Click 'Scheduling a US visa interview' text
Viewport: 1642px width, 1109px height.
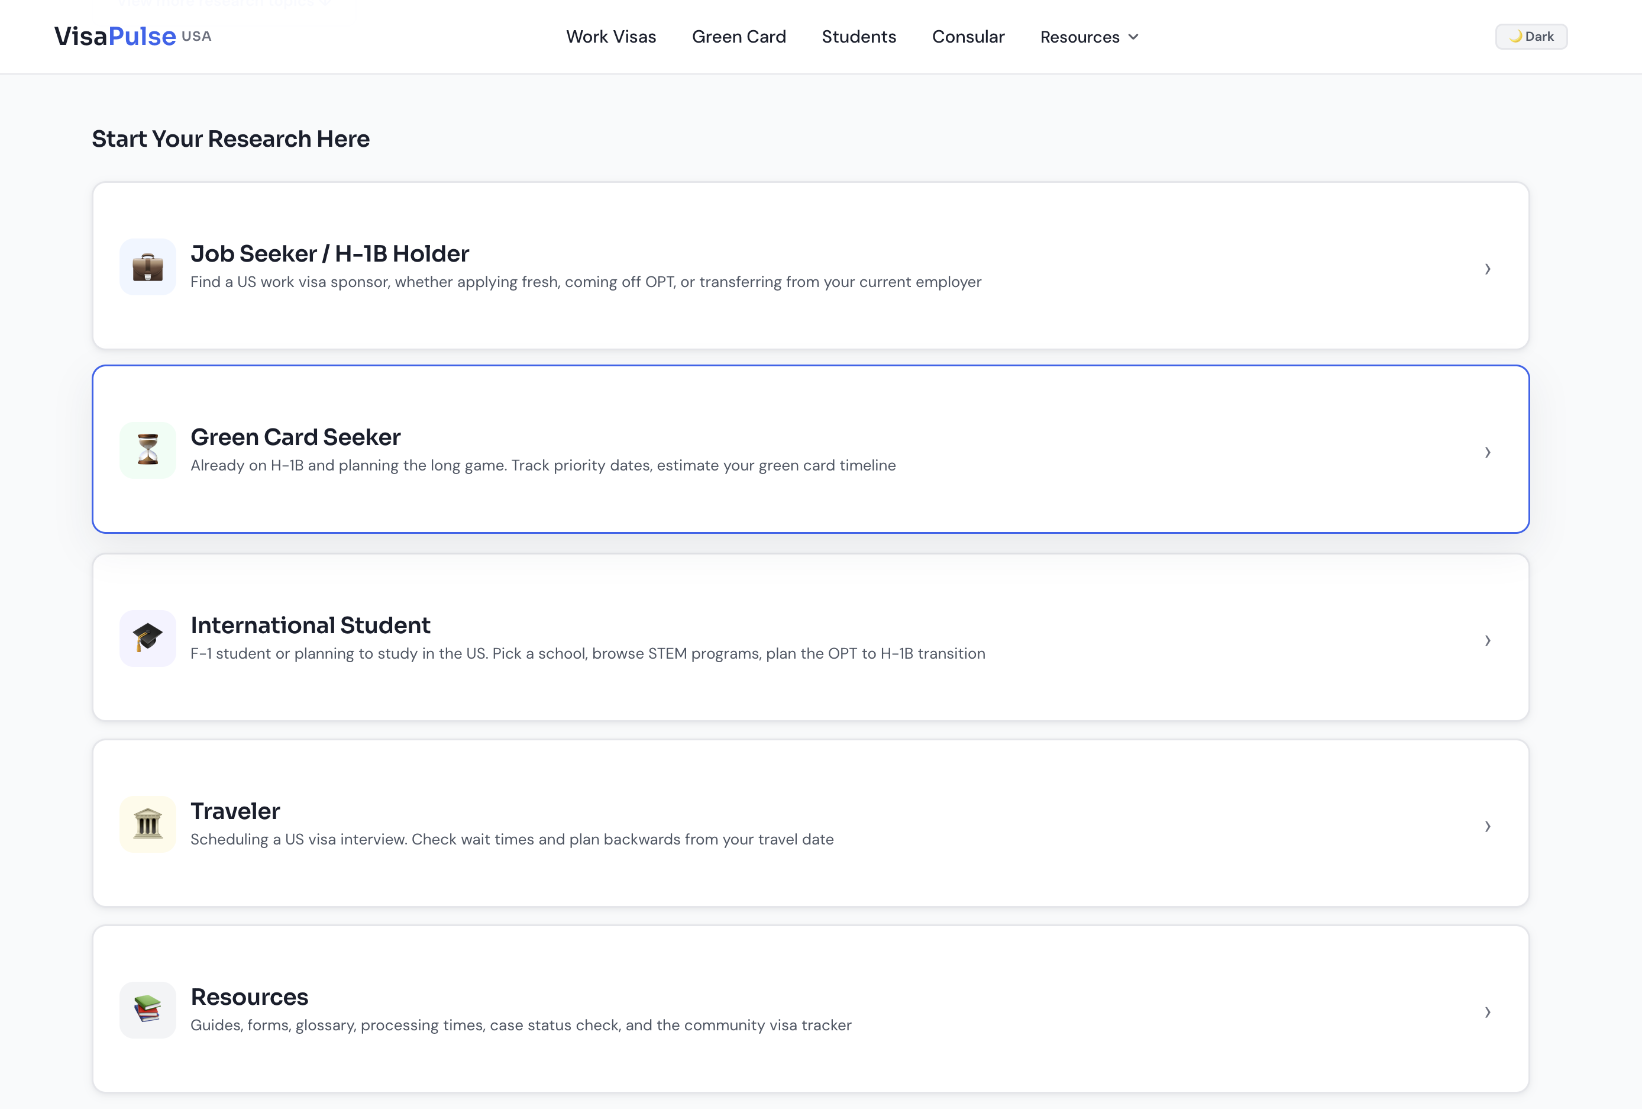[512, 840]
